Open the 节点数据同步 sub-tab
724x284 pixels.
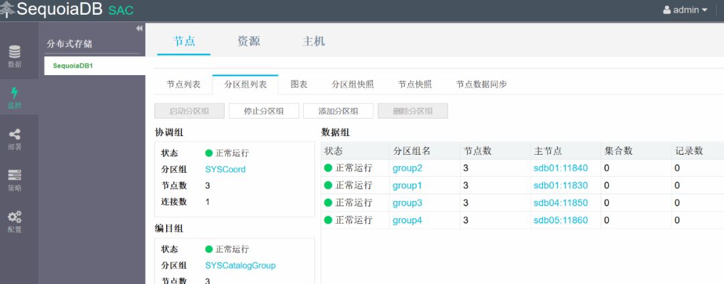pyautogui.click(x=481, y=84)
